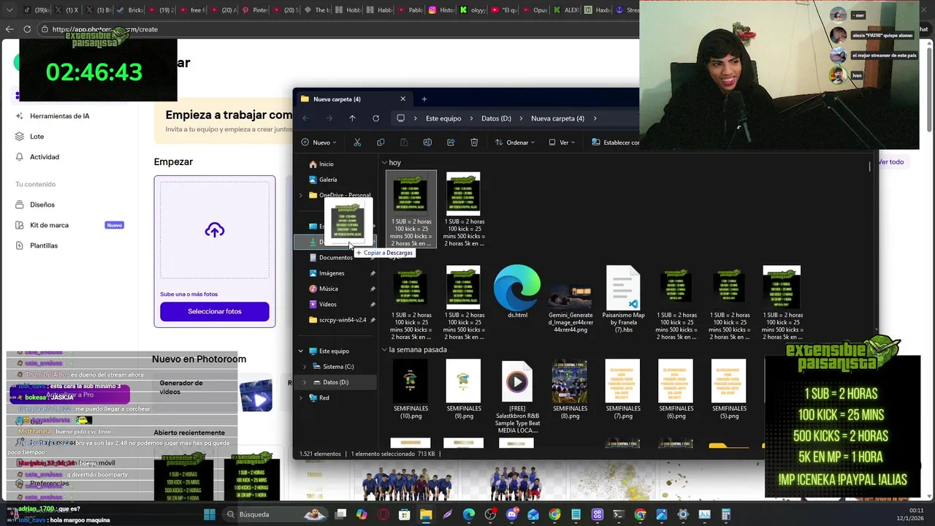The image size is (935, 526).
Task: Select Paisanismo Map by Franela (7).hbs file
Action: (623, 300)
